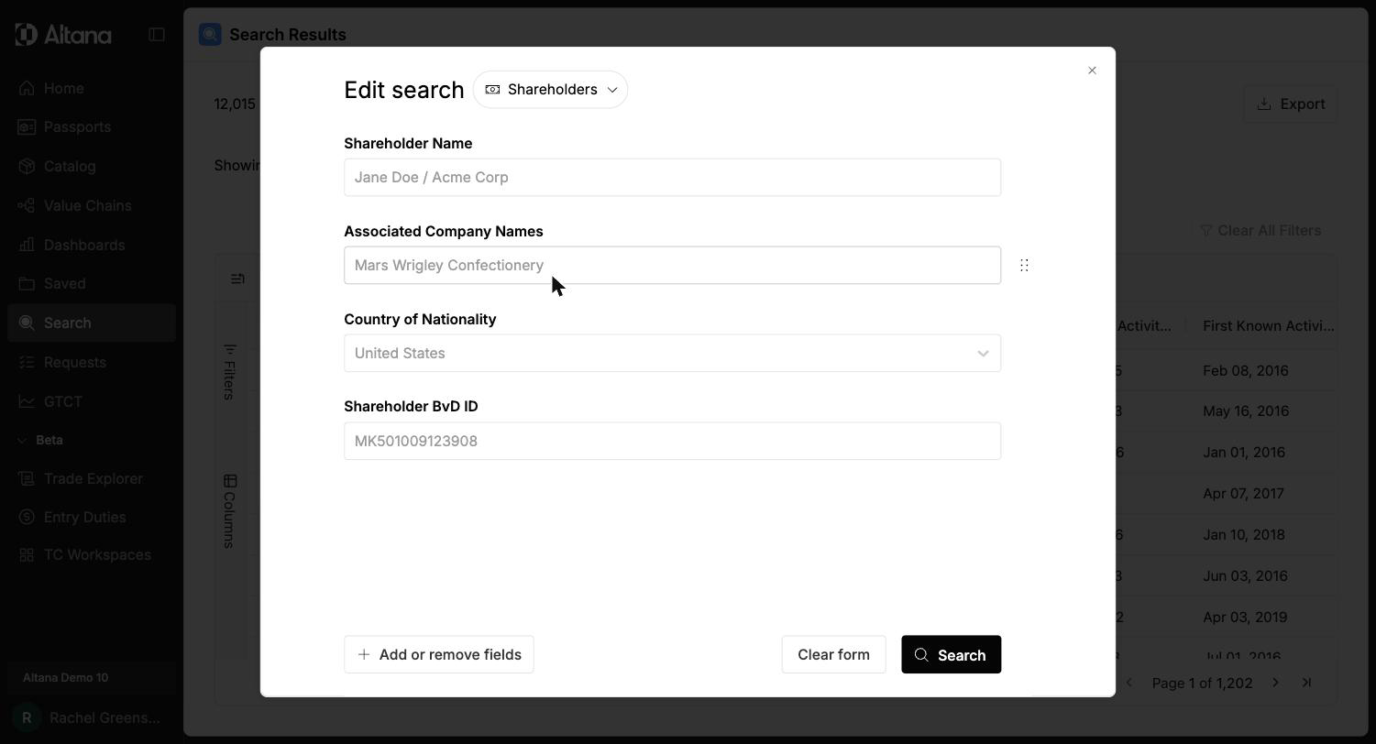Click the First Known Activity column header

click(1268, 326)
